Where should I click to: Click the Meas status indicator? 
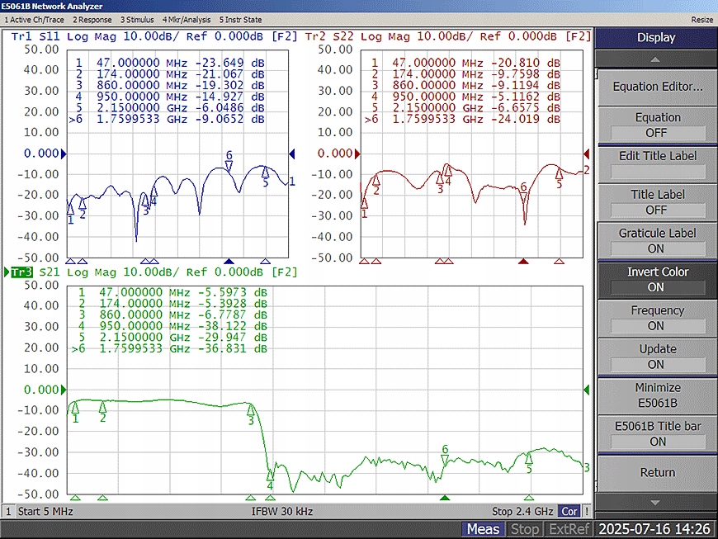pyautogui.click(x=483, y=529)
